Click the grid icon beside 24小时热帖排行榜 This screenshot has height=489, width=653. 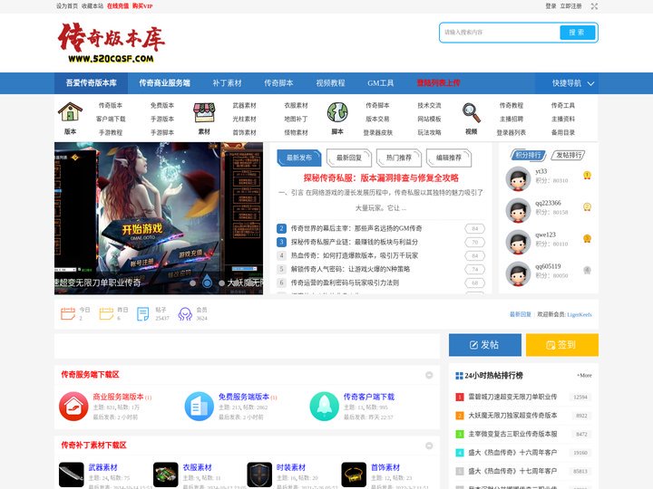click(459, 376)
